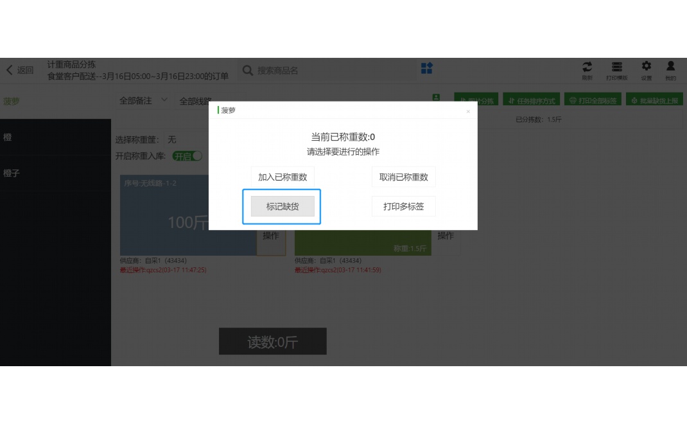Click the 我的 profile icon
687x424 pixels.
click(670, 69)
